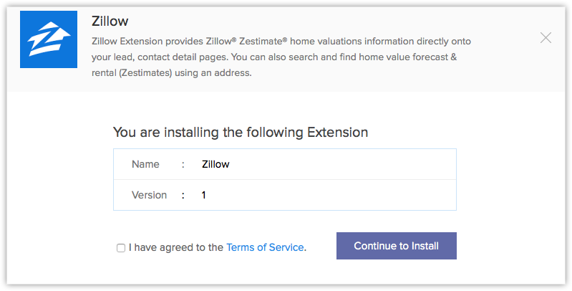The height and width of the screenshot is (291, 572).
Task: Click the colon separator in the Name row
Action: 183,164
